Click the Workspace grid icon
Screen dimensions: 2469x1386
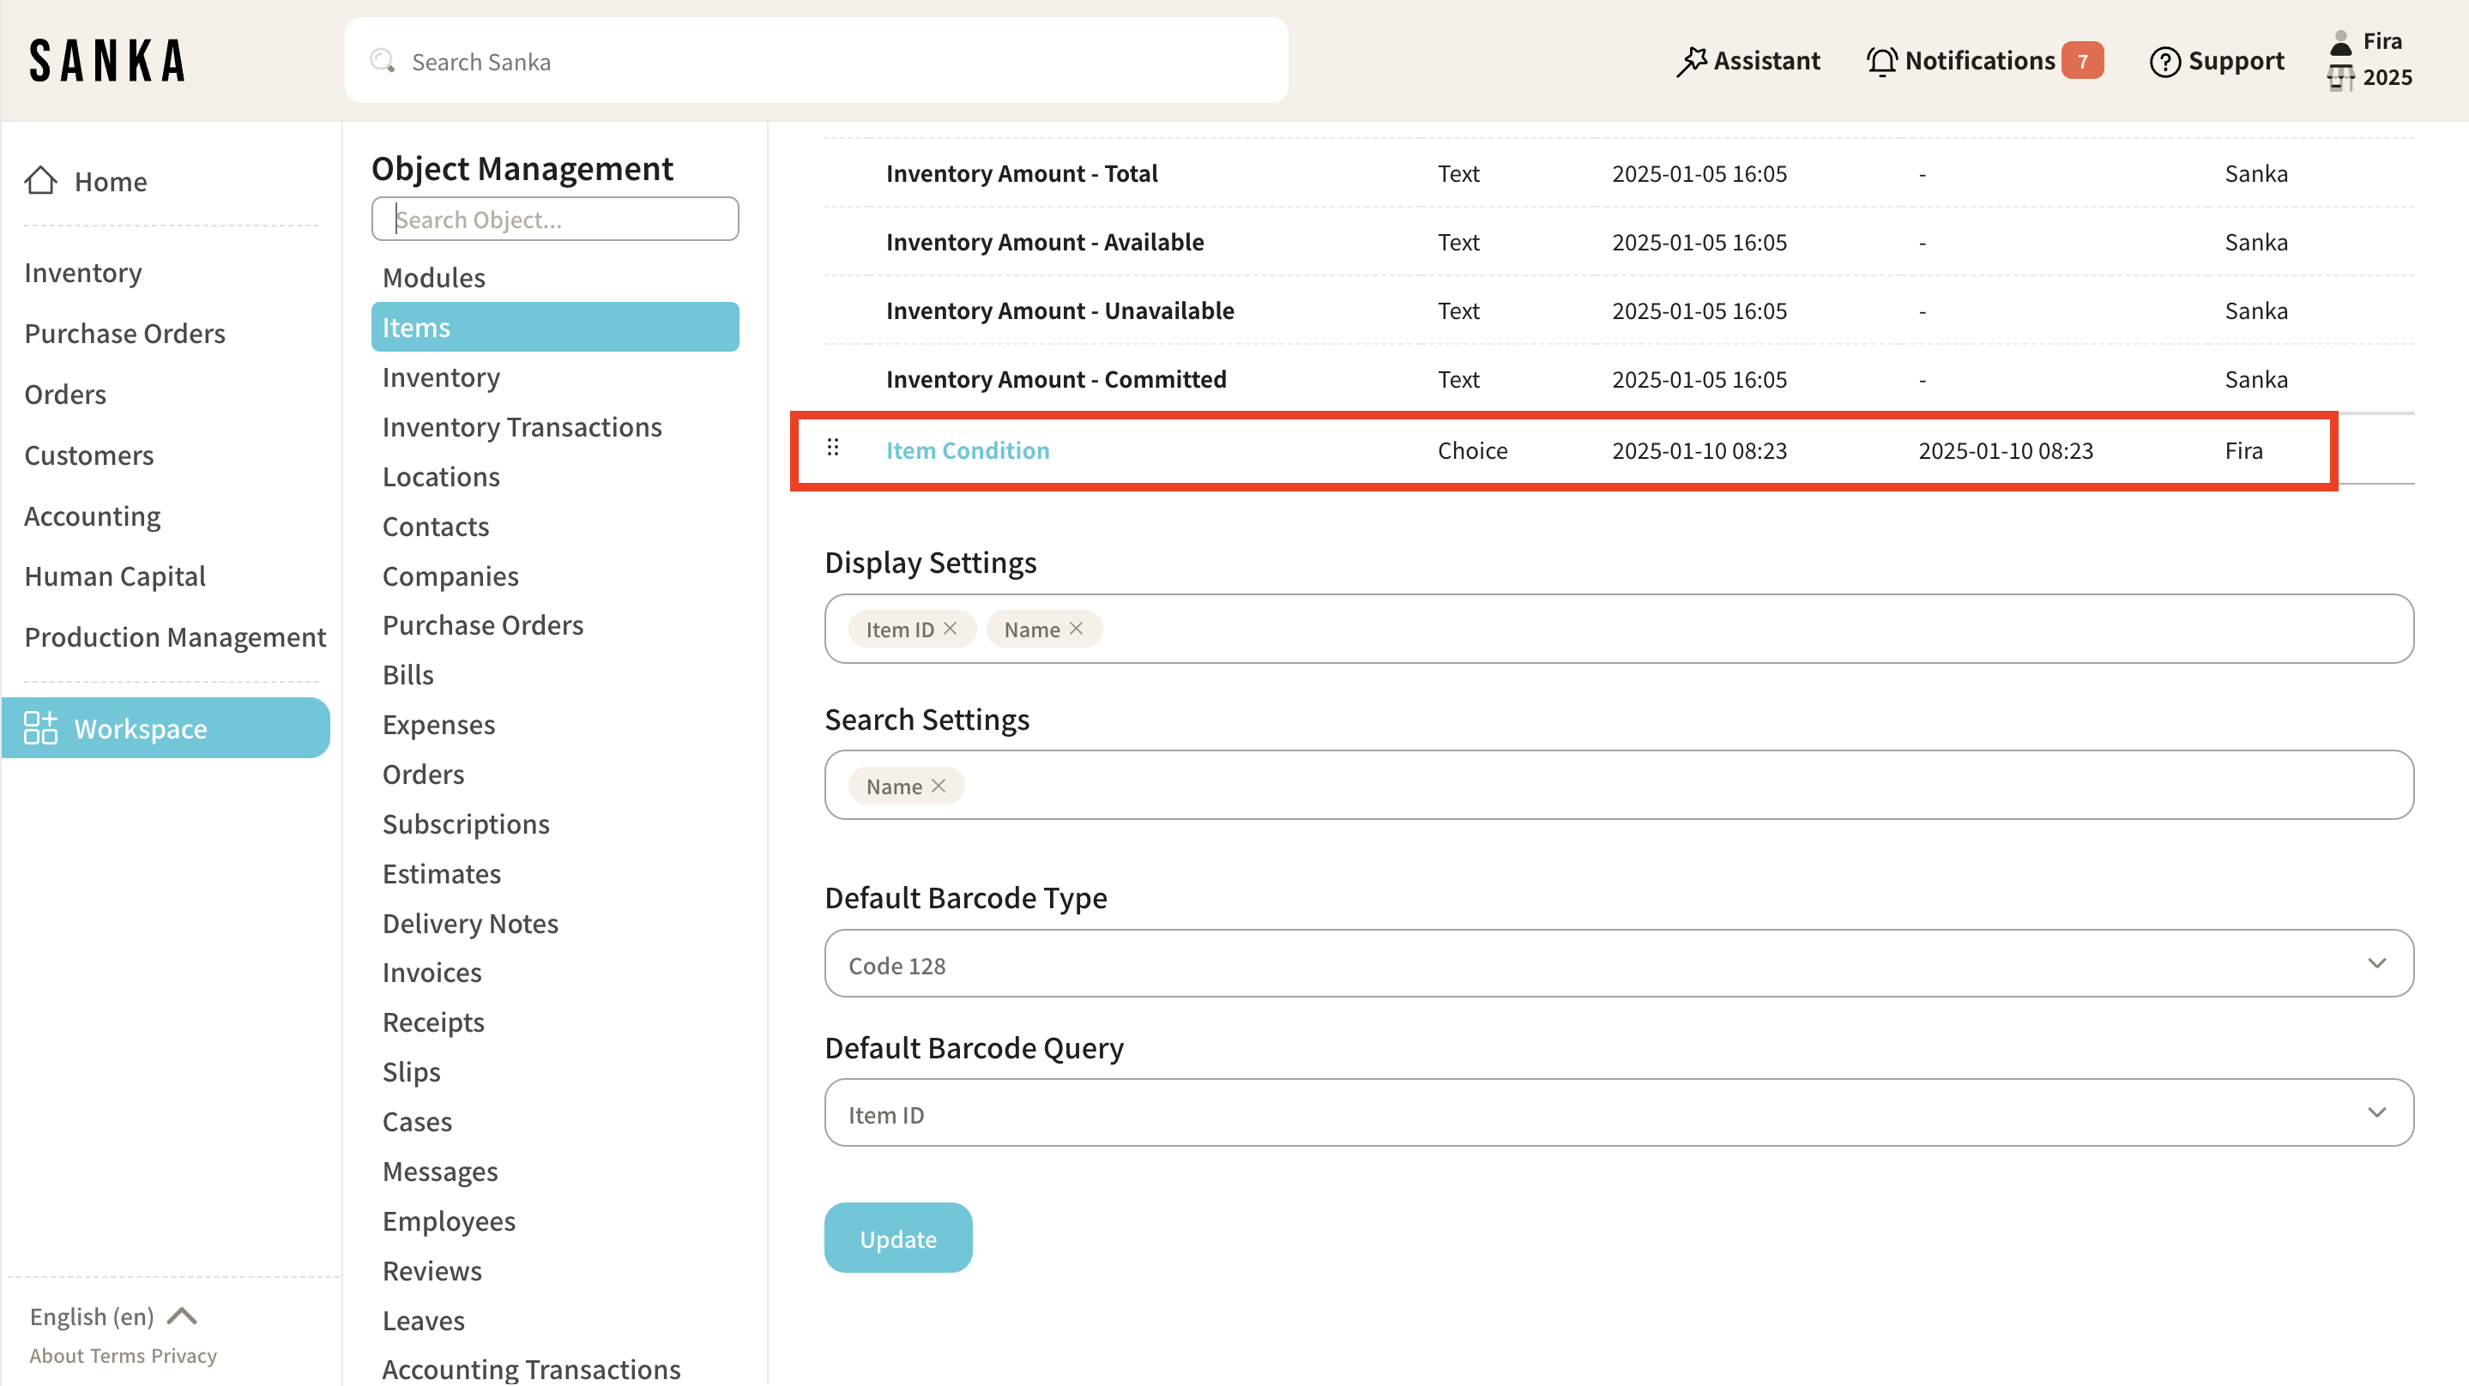coord(40,727)
